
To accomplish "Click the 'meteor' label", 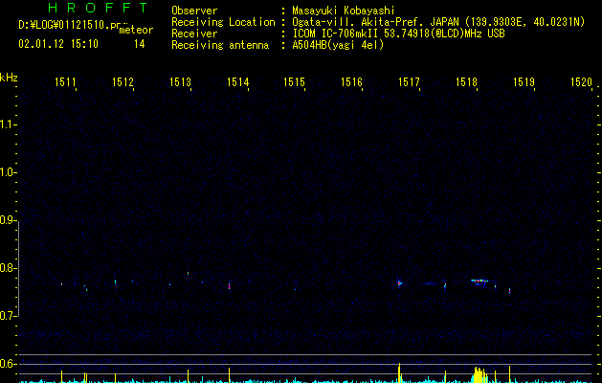I will click(136, 30).
